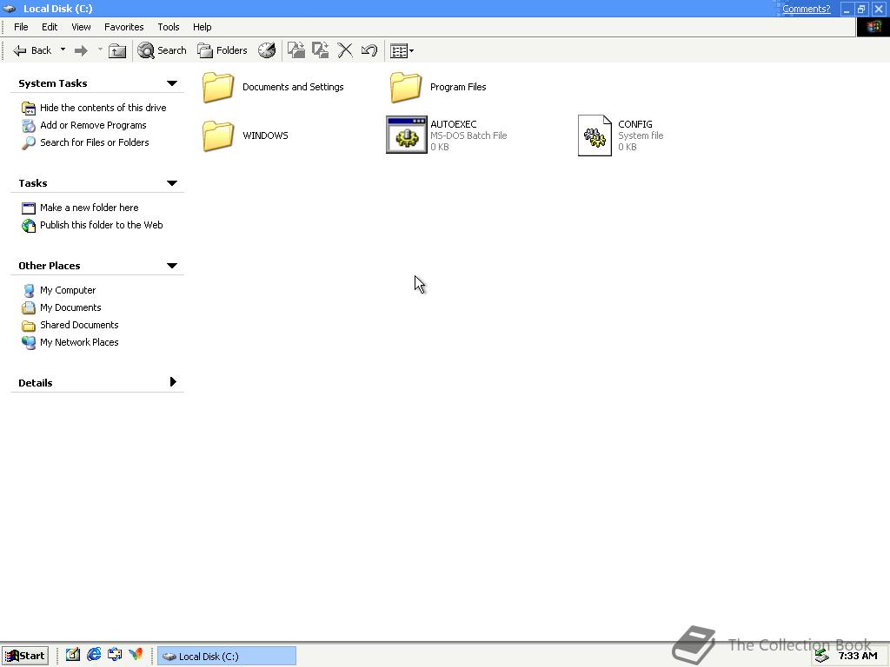Click the My Network Places icon
This screenshot has width=890, height=667.
pos(29,342)
